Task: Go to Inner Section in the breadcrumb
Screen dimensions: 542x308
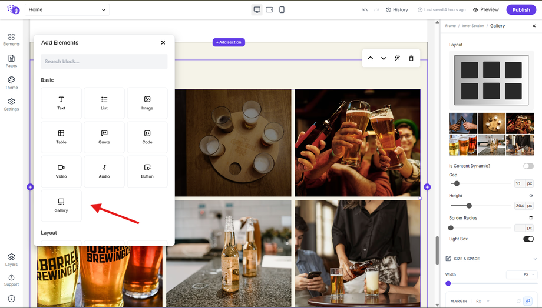Action: tap(473, 26)
